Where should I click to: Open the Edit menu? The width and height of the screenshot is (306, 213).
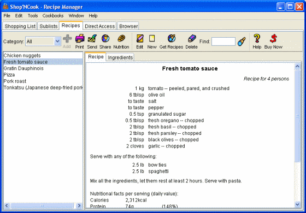point(19,16)
